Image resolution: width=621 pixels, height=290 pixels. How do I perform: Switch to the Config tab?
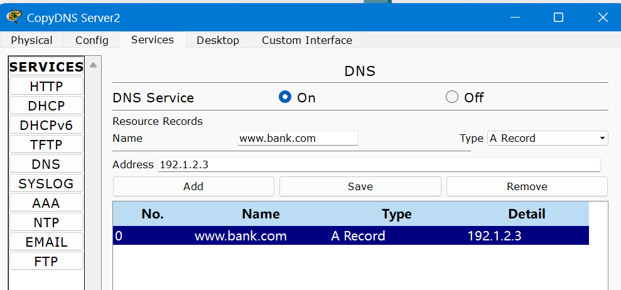point(92,40)
